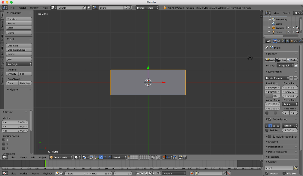Viewport: 303px width, 176px height.
Task: Click the timeline use preview range clock icon
Action: click(x=57, y=173)
